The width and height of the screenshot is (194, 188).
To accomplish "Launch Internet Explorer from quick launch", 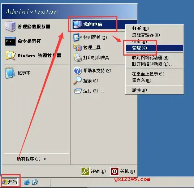I will click(x=27, y=182).
